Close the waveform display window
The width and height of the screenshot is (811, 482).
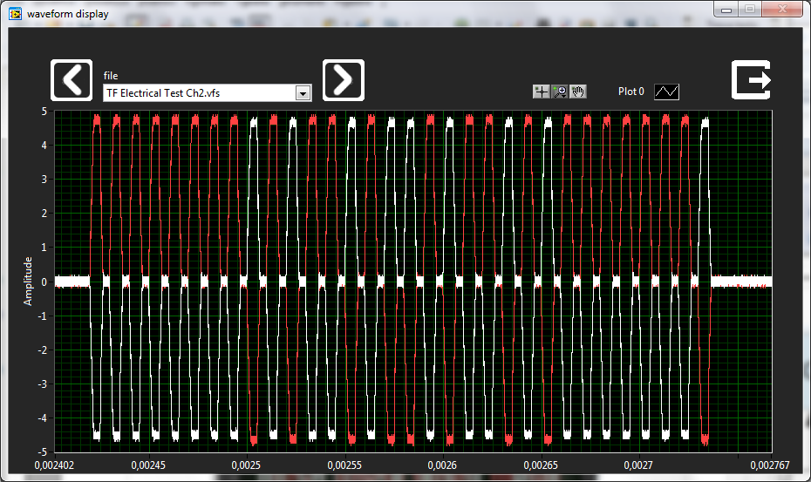point(782,10)
